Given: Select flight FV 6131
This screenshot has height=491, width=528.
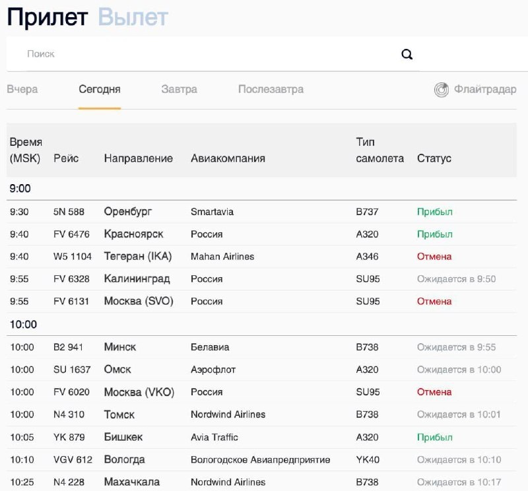Looking at the screenshot, I should [71, 302].
